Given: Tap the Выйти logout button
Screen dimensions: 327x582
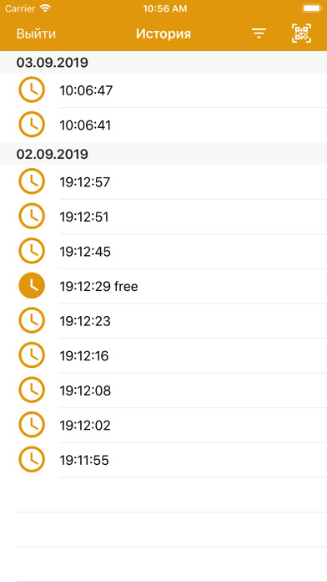Looking at the screenshot, I should [36, 33].
